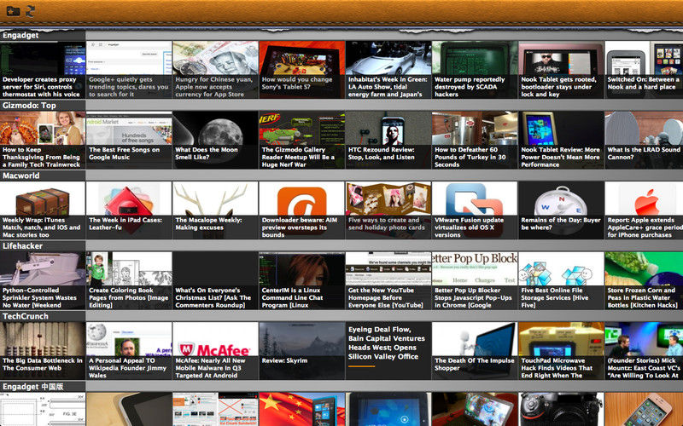
Task: Open How to Keep Thanksgiving article
Action: (43, 140)
